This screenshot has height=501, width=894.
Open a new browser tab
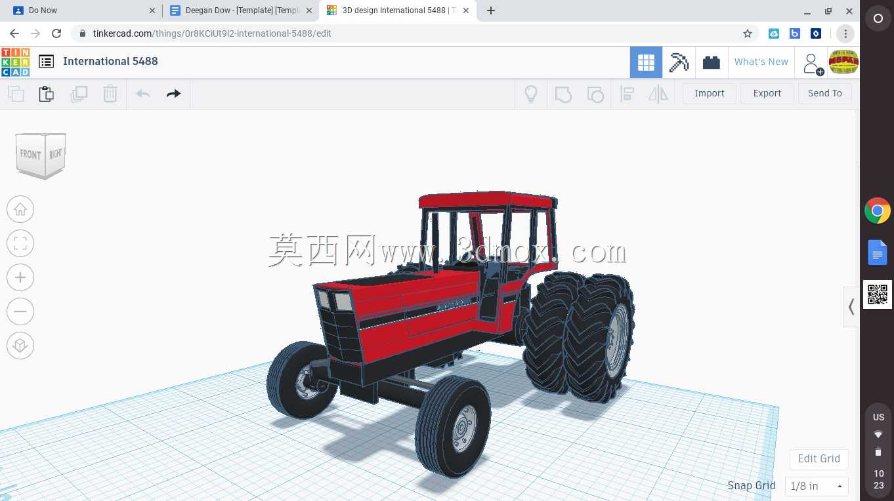coord(491,10)
